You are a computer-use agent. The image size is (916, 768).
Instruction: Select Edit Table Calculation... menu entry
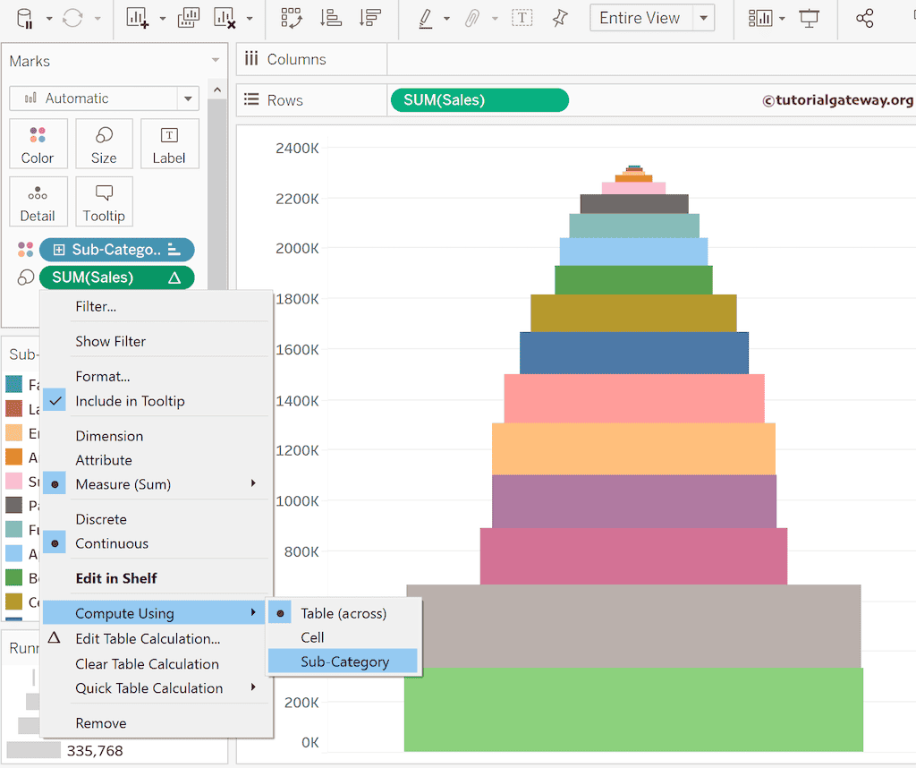coord(148,639)
